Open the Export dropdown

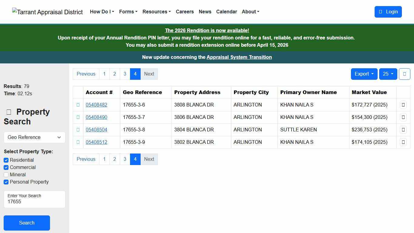tap(364, 74)
